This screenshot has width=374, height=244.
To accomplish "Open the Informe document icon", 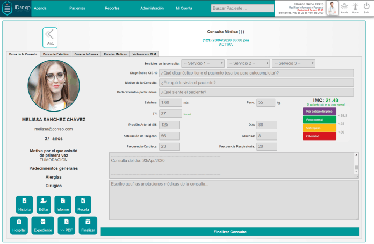I will [63, 204].
